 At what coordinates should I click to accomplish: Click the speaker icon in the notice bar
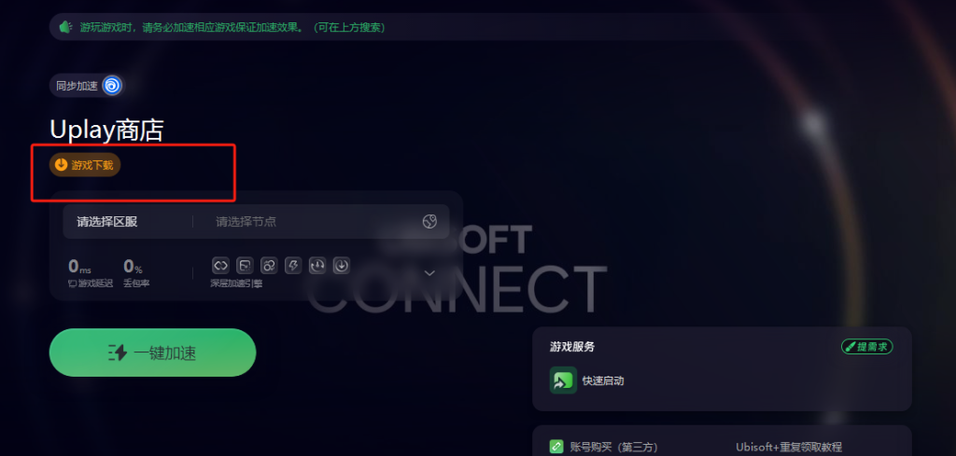click(66, 27)
